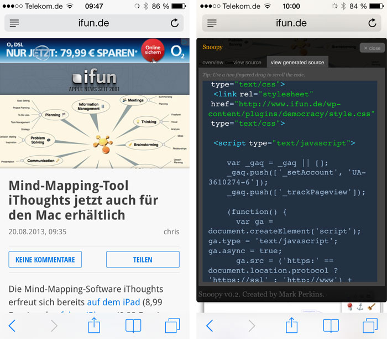Screen dimensions: 387x339
Task: Click the bluetooth icon in left status bar
Action: [x=146, y=6]
